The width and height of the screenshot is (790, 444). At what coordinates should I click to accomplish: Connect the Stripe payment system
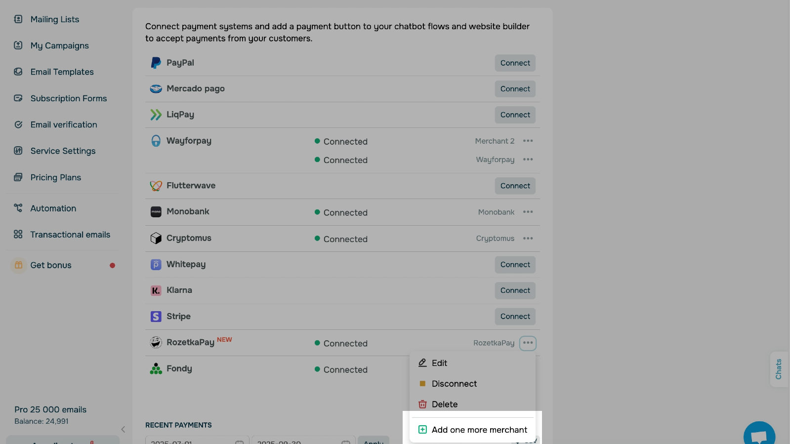tap(515, 317)
